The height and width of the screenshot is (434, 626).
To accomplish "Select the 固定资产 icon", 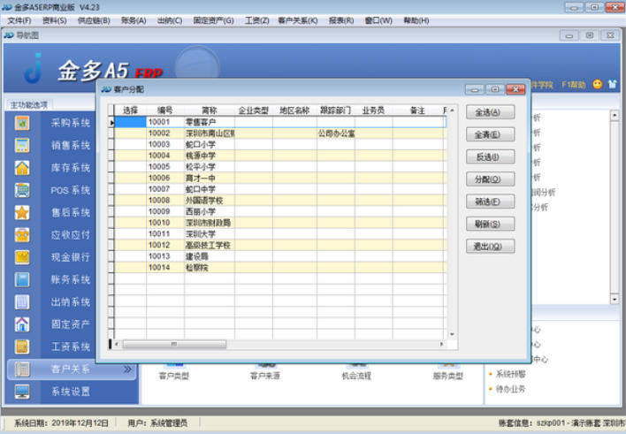I will click(22, 324).
